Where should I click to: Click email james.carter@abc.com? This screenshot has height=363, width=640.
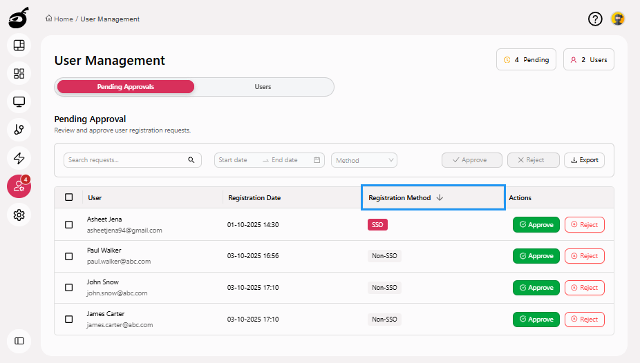point(120,325)
